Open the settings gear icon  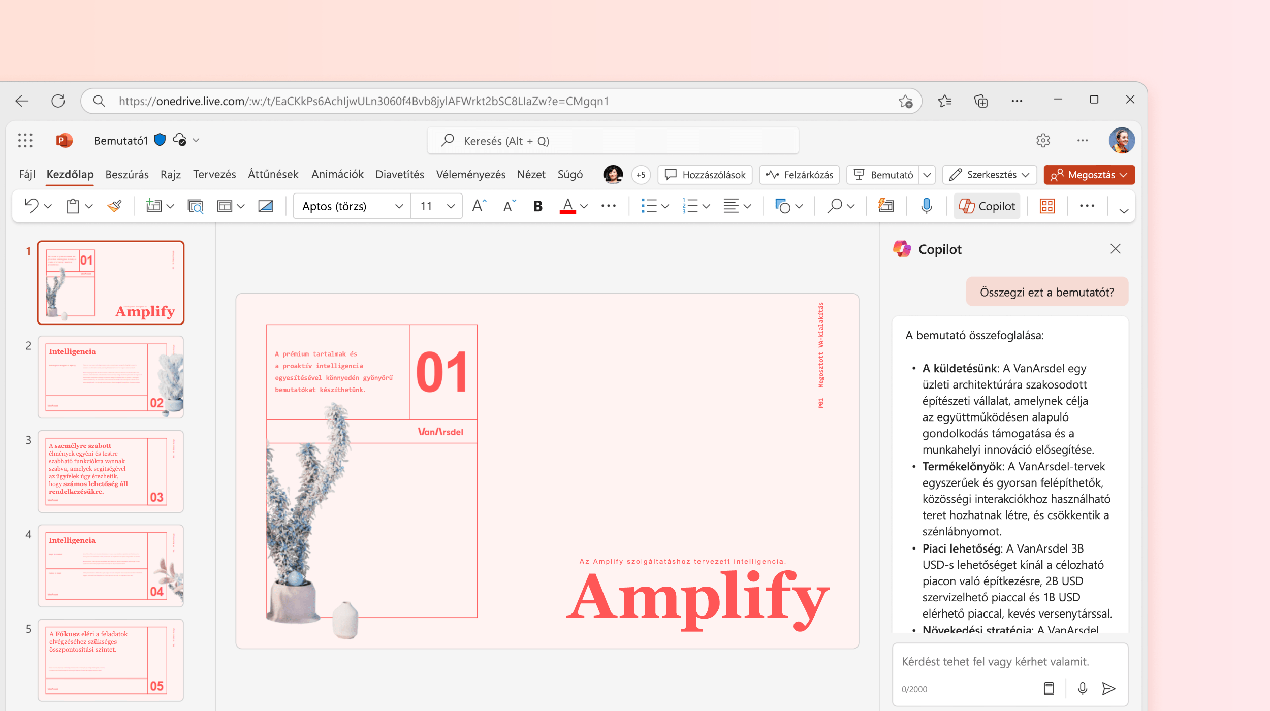[x=1043, y=140]
